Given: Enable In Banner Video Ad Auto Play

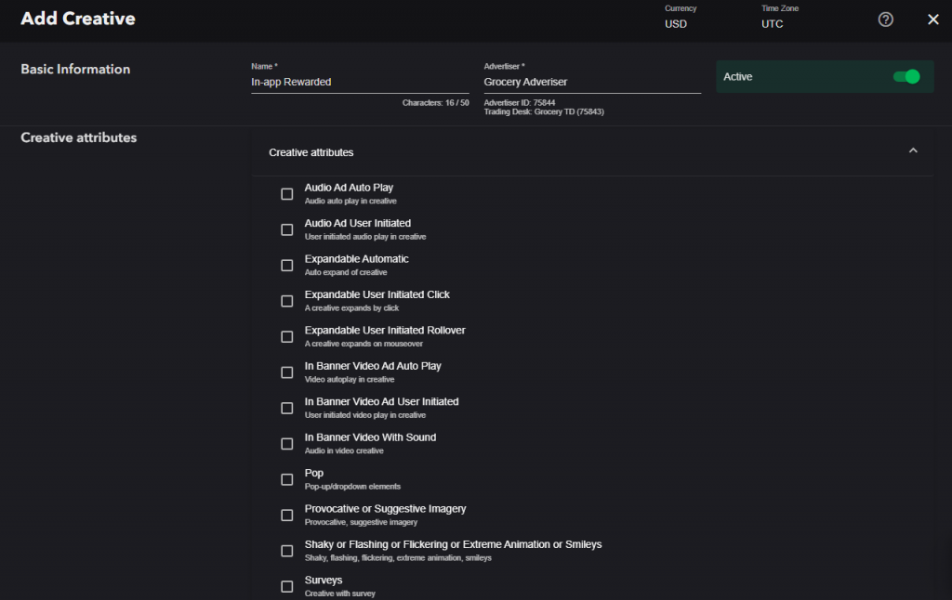Looking at the screenshot, I should tap(287, 372).
